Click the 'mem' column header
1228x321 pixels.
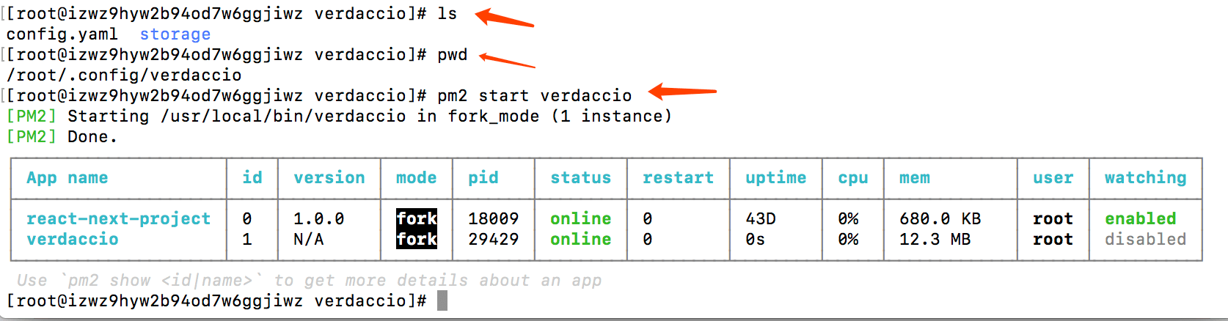click(x=915, y=178)
